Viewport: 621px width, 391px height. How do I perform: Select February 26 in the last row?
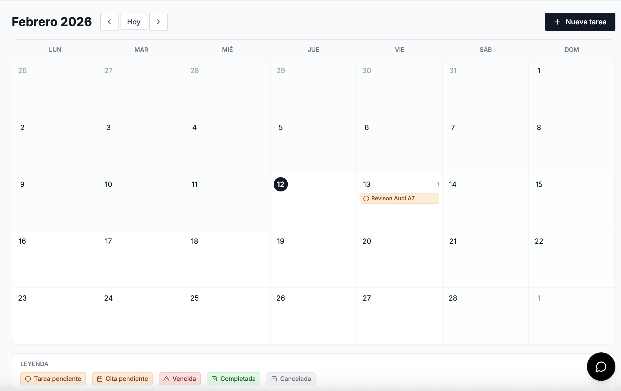tap(313, 316)
